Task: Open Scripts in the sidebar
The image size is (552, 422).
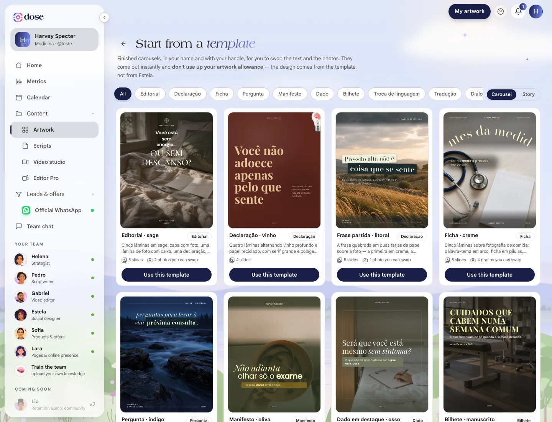Action: pos(54,146)
